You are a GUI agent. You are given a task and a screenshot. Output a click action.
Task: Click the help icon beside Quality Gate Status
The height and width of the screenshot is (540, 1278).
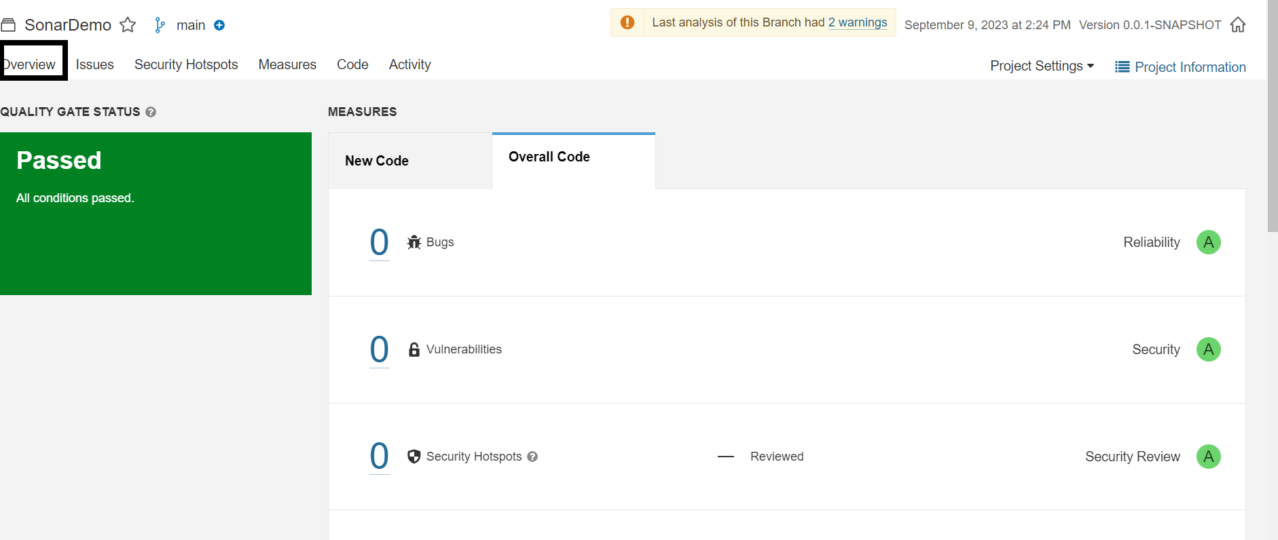point(151,112)
